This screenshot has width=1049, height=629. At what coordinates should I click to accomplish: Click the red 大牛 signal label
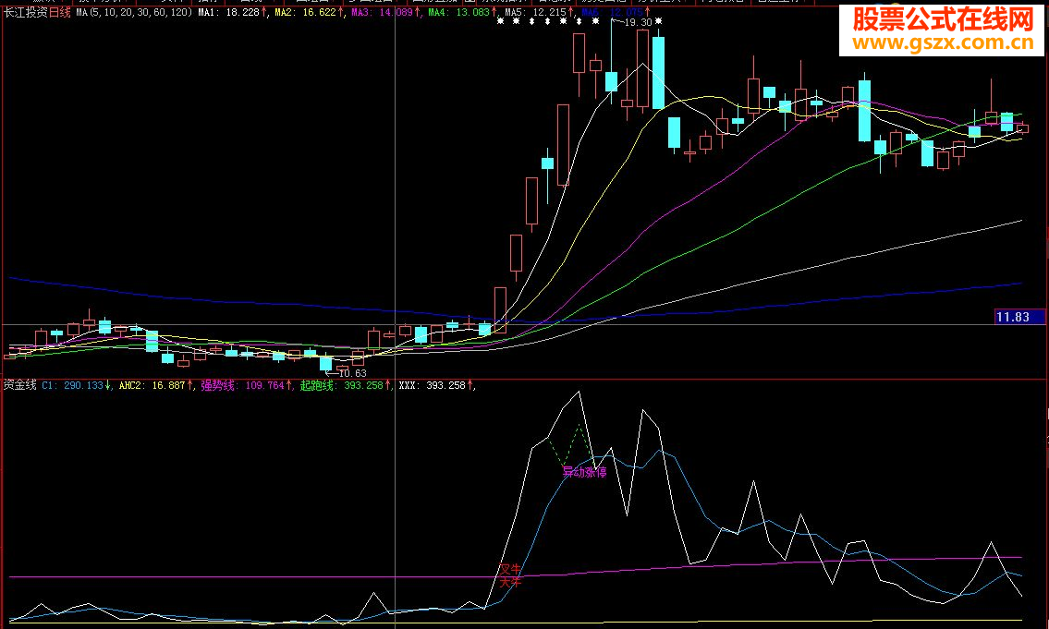point(510,582)
